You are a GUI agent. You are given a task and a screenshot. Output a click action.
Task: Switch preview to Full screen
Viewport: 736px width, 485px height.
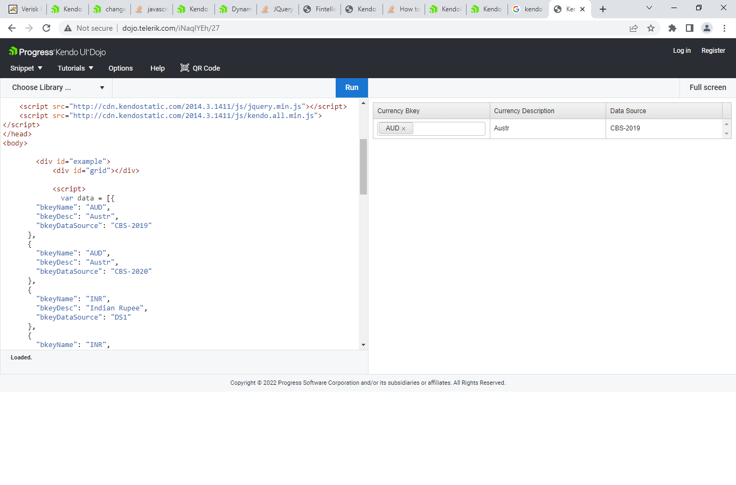(x=708, y=87)
